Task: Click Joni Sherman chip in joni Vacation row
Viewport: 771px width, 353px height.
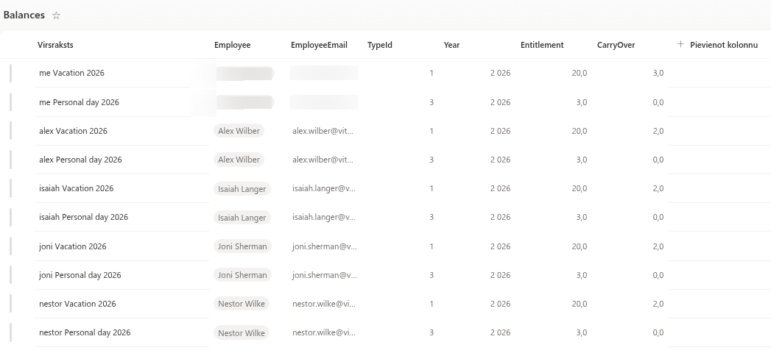Action: (242, 246)
